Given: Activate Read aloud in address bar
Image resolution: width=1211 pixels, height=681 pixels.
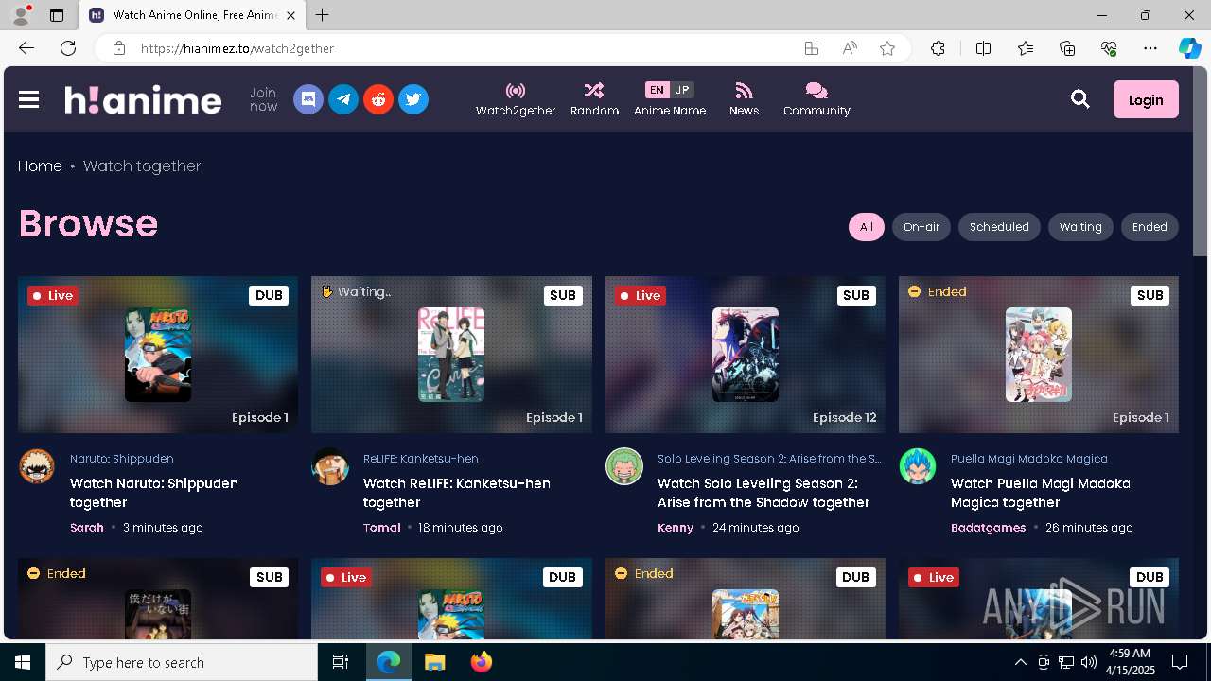Looking at the screenshot, I should click(x=850, y=48).
